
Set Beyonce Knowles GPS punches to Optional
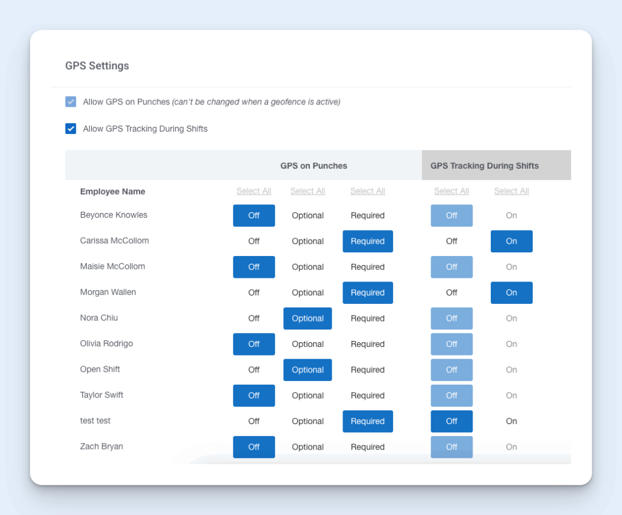(307, 215)
